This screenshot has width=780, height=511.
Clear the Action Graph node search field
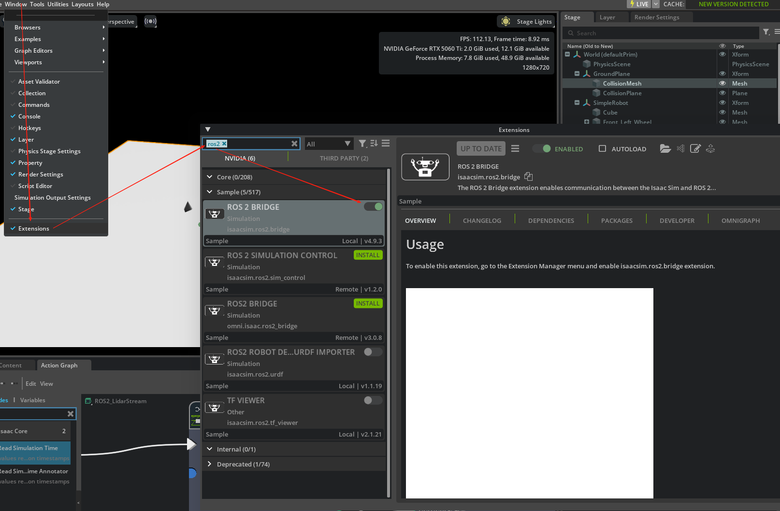[71, 414]
